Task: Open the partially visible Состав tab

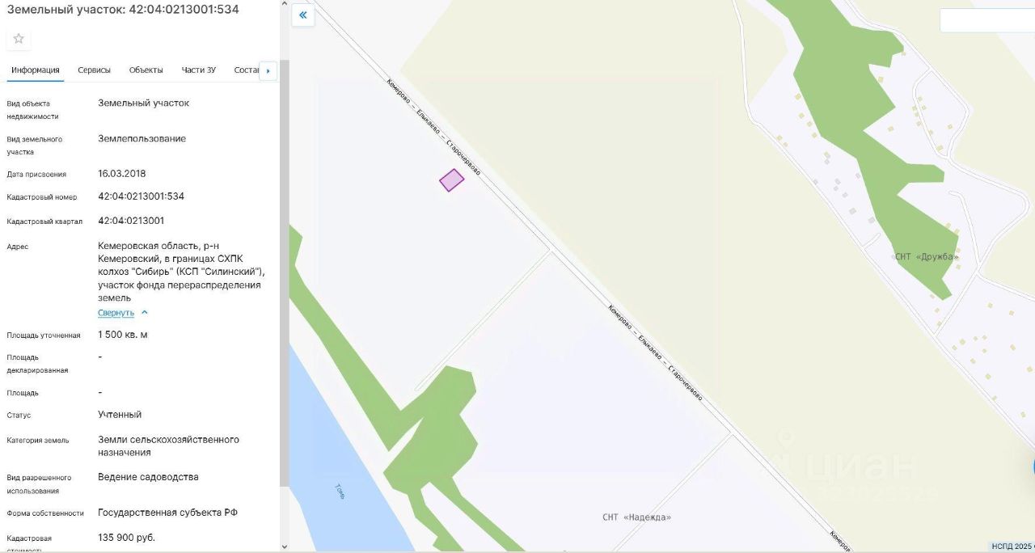Action: [x=246, y=70]
